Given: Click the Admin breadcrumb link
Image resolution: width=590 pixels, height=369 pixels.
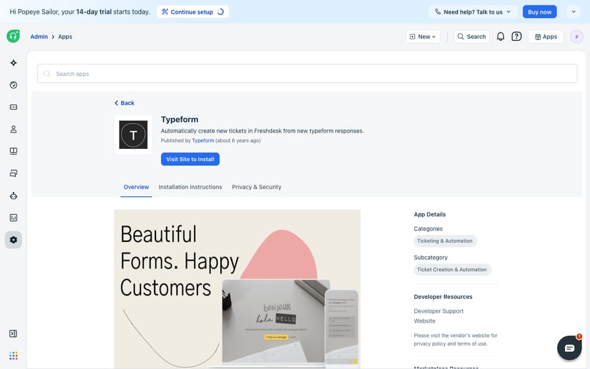Looking at the screenshot, I should pos(39,37).
